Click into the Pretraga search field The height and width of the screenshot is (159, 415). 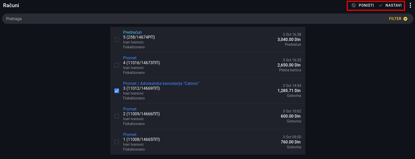tap(195, 19)
